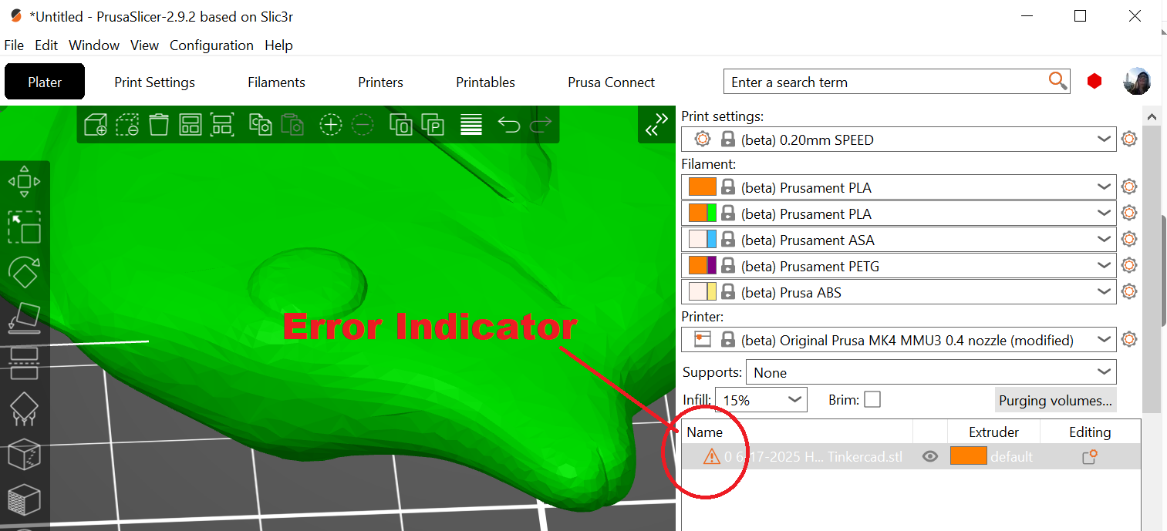Switch to the Plater tab

tap(45, 82)
